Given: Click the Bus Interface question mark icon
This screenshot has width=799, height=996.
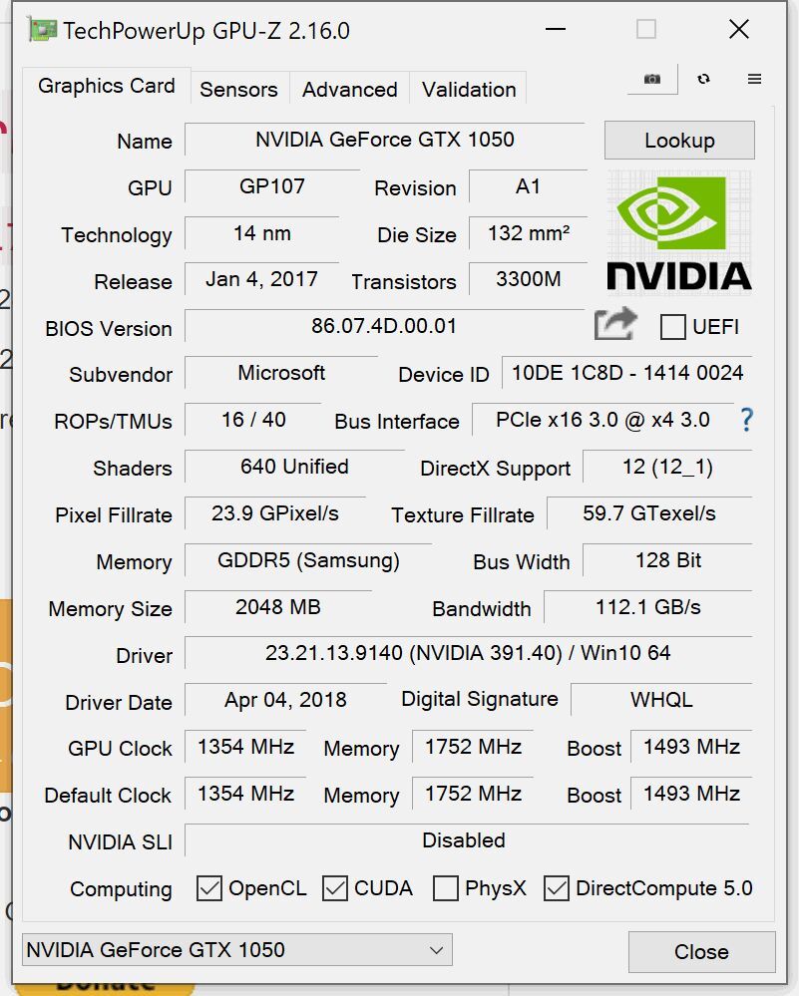Looking at the screenshot, I should [x=746, y=420].
